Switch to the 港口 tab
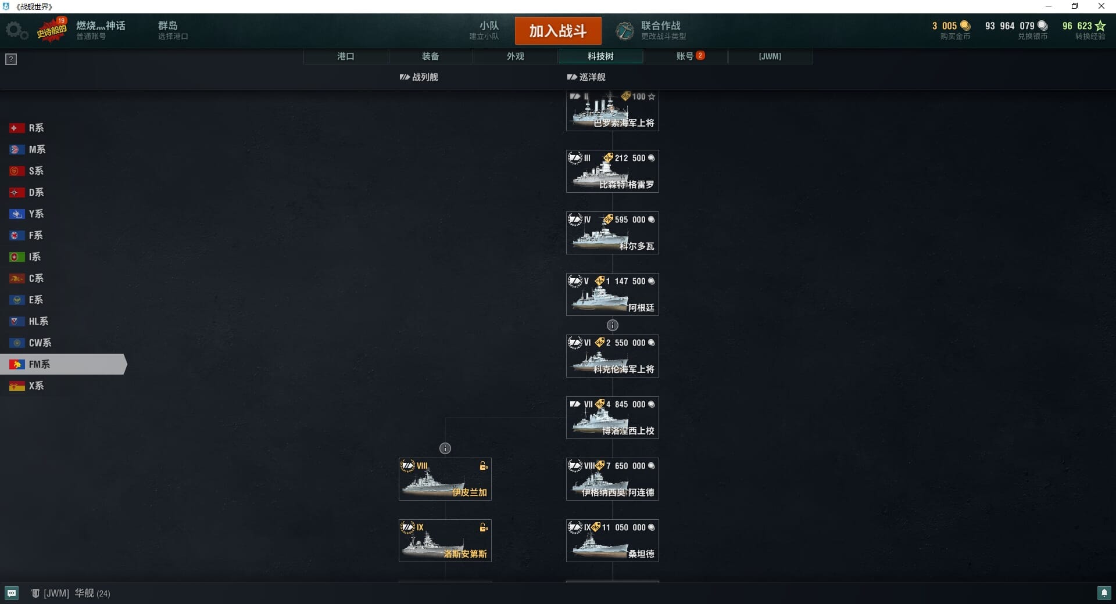Screen dimensions: 1116x604 click(346, 56)
